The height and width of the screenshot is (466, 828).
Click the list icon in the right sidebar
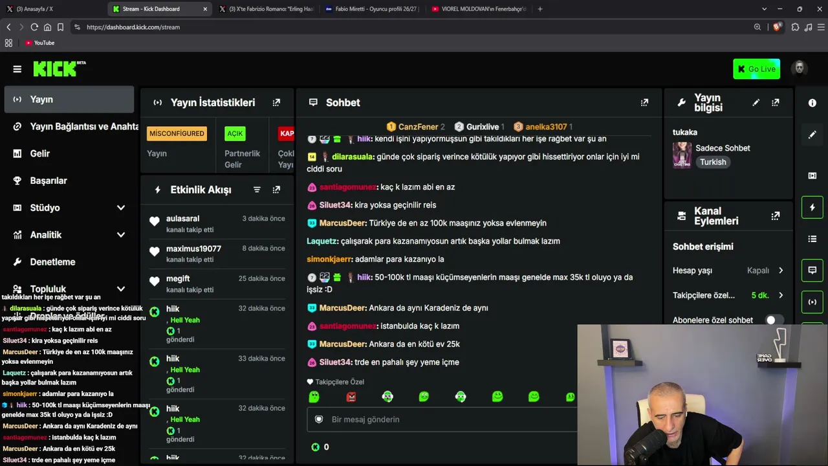[x=812, y=239]
